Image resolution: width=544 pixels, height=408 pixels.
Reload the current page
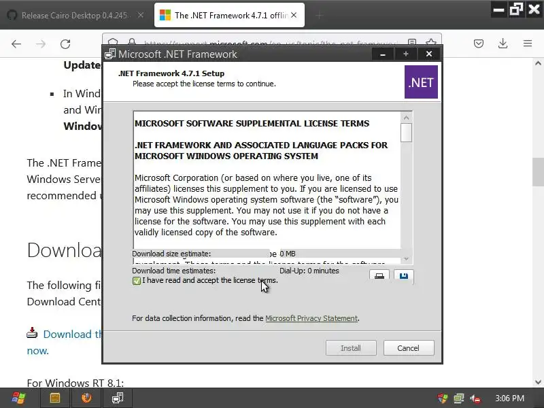(x=65, y=44)
